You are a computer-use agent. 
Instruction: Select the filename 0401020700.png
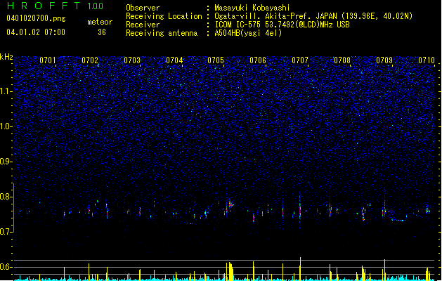pos(36,18)
